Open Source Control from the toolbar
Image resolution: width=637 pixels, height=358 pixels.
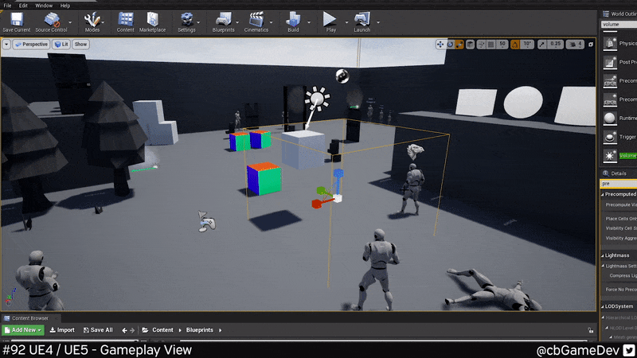pos(51,22)
